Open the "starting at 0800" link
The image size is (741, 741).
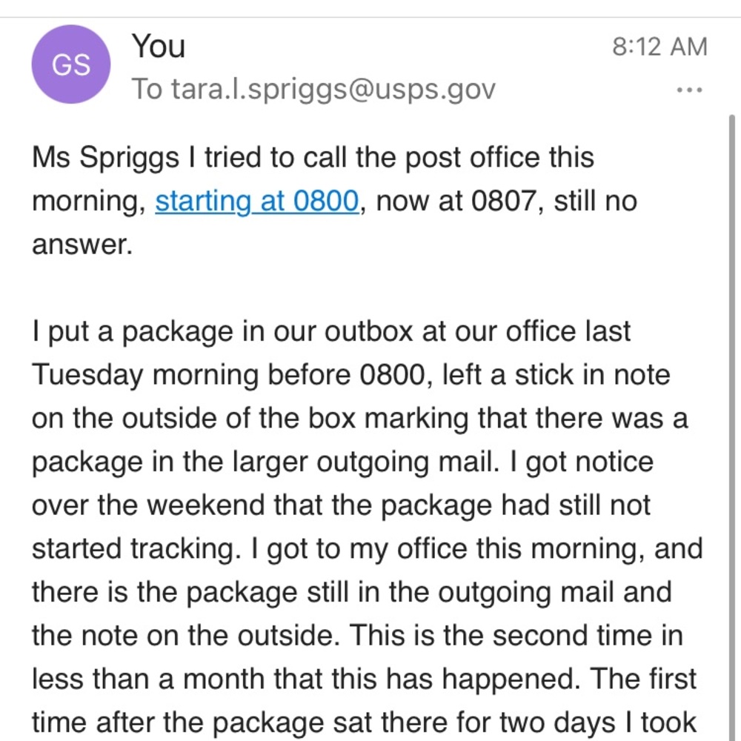click(256, 201)
